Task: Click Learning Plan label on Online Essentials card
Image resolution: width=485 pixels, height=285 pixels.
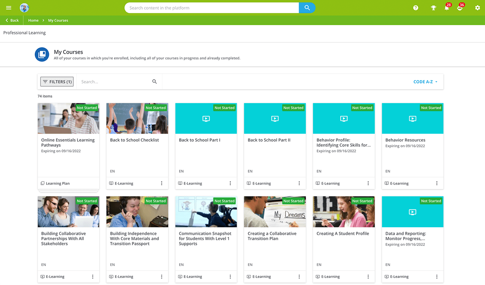Action: click(x=58, y=184)
